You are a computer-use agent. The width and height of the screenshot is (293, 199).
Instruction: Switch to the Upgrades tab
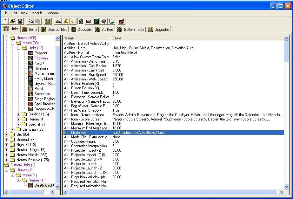point(159,29)
